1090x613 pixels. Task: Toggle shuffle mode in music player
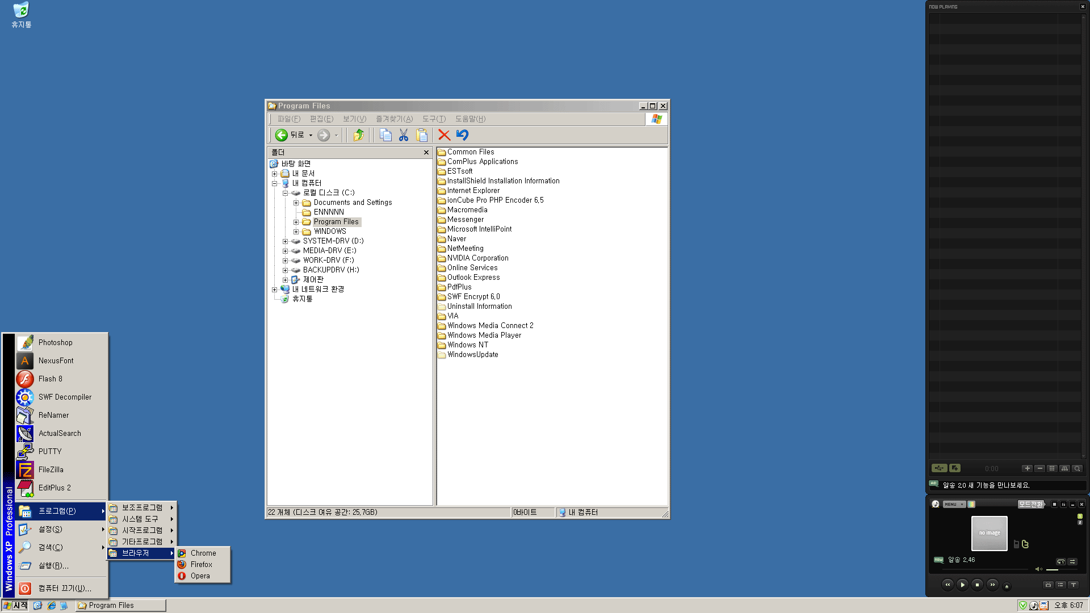point(1072,561)
